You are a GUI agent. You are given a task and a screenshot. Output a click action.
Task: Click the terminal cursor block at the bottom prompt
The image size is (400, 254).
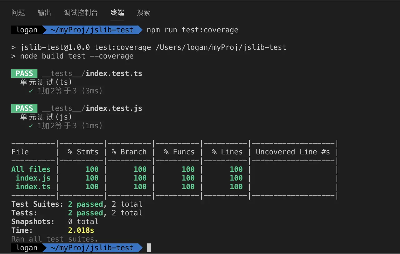[x=149, y=248]
